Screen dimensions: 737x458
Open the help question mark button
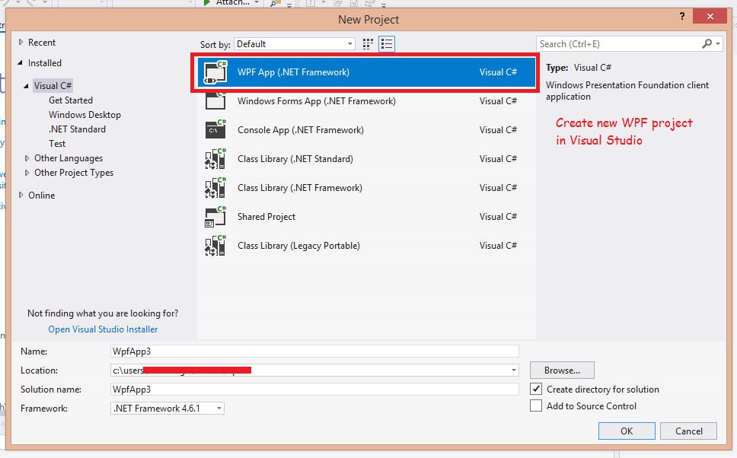coord(682,17)
